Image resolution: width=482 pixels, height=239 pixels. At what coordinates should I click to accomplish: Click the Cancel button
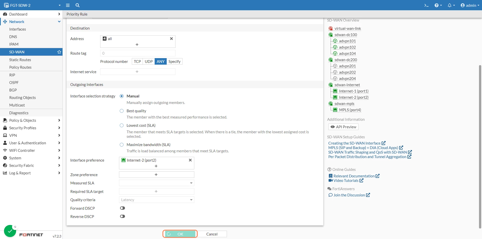pyautogui.click(x=212, y=234)
